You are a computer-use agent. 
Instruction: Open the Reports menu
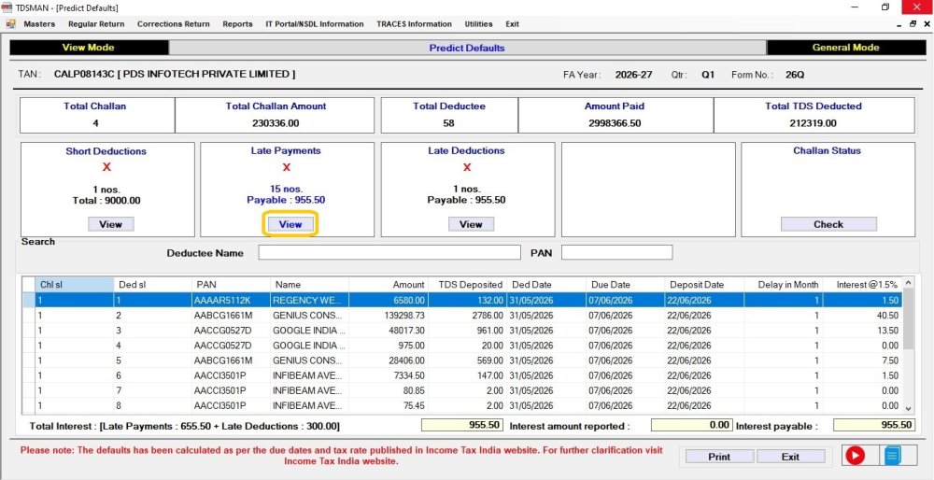click(237, 24)
